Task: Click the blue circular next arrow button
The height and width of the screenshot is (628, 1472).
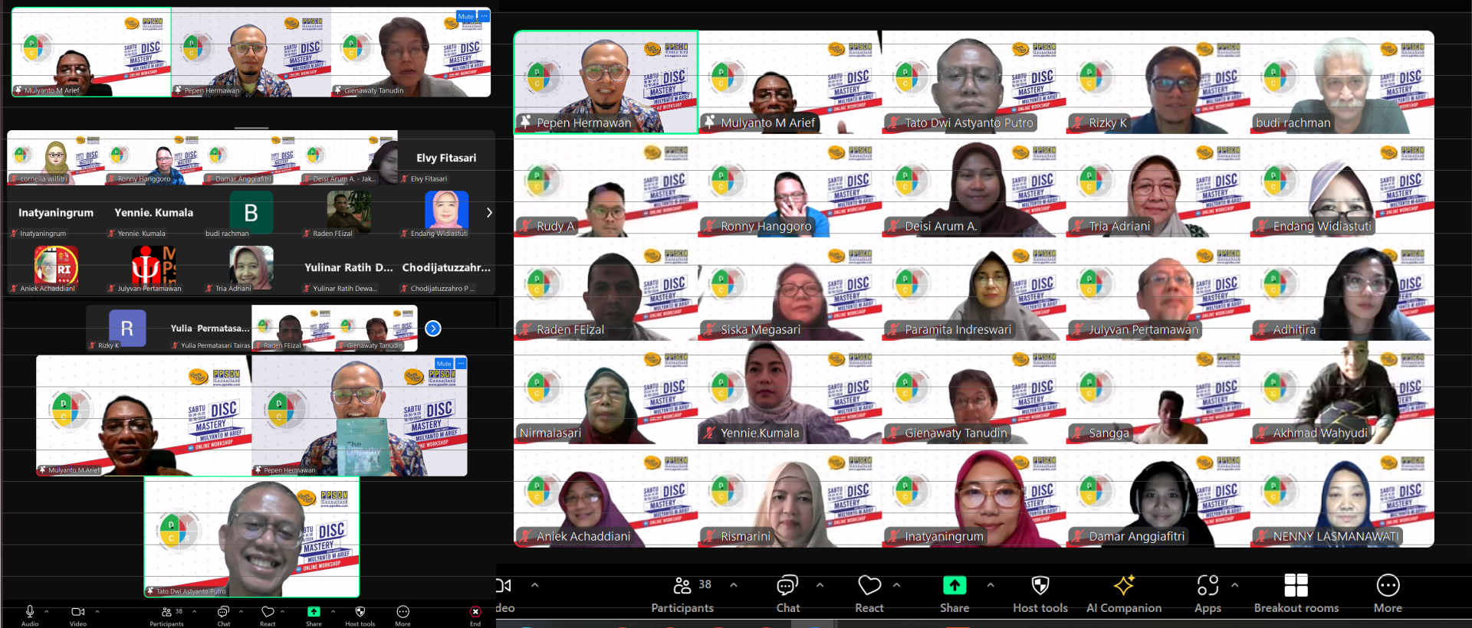Action: (433, 329)
